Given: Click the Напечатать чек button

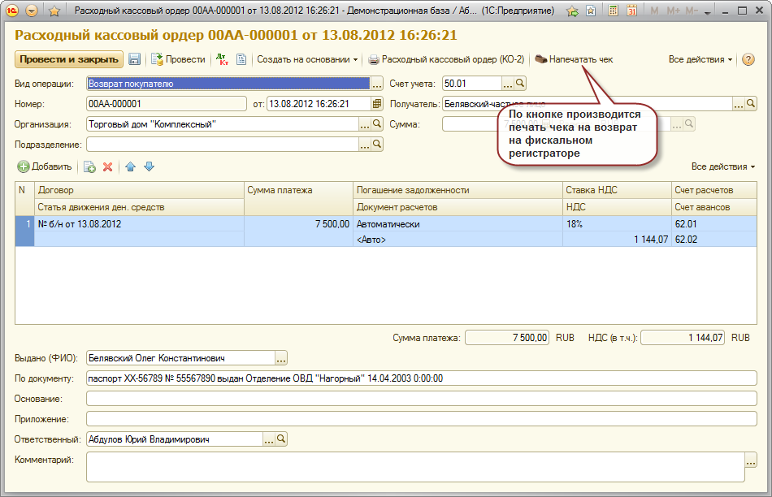Looking at the screenshot, I should [x=574, y=59].
